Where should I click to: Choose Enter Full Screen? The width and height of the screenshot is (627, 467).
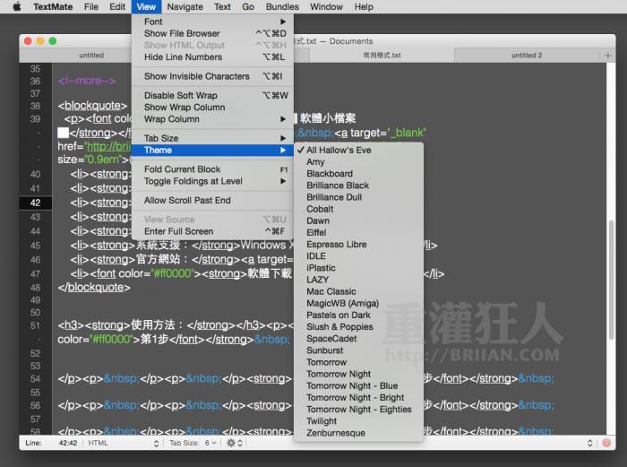point(212,231)
